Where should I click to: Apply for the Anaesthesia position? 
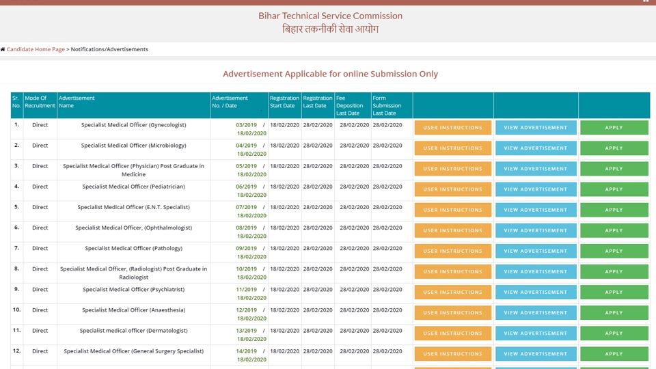coord(614,312)
